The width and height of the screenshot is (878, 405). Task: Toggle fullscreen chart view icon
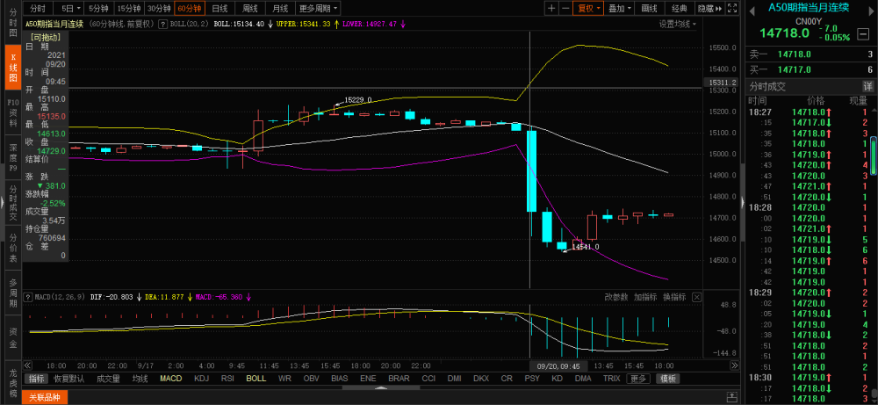pos(732,9)
